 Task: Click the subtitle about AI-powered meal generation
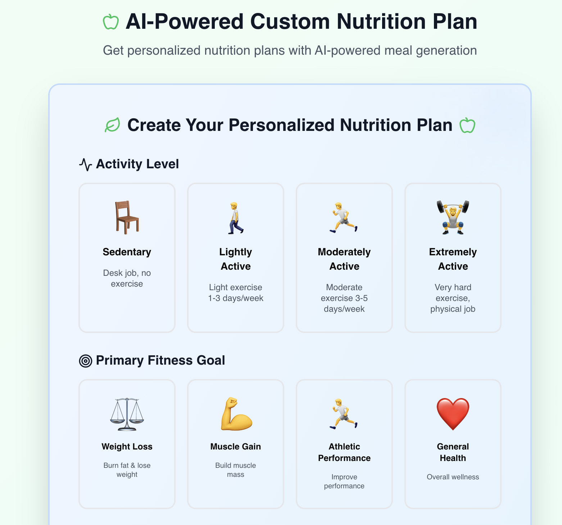290,50
